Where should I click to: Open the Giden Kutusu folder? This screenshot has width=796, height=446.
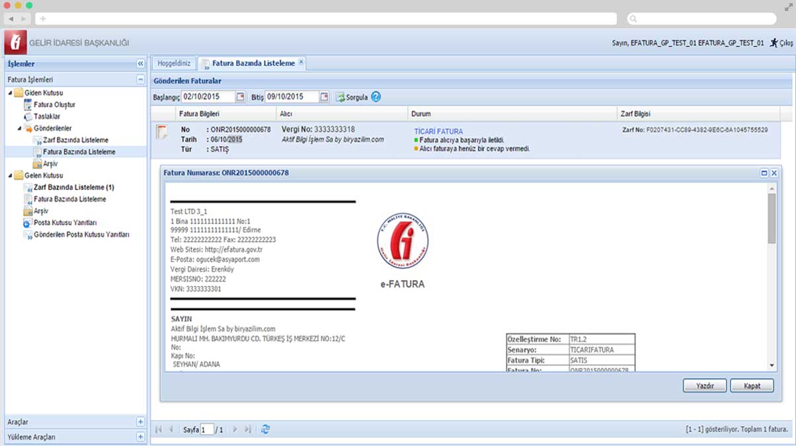click(44, 93)
